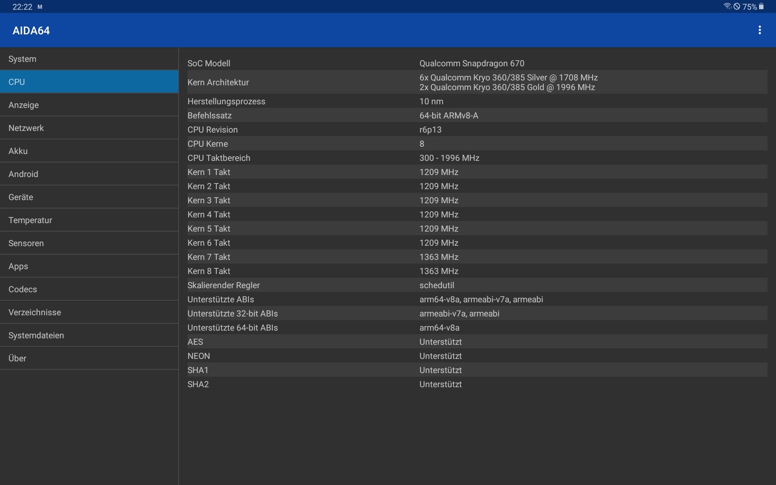Select the 10 nm value
The width and height of the screenshot is (776, 485).
point(431,101)
